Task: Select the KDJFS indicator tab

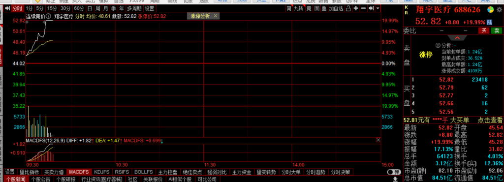Action: [102, 172]
